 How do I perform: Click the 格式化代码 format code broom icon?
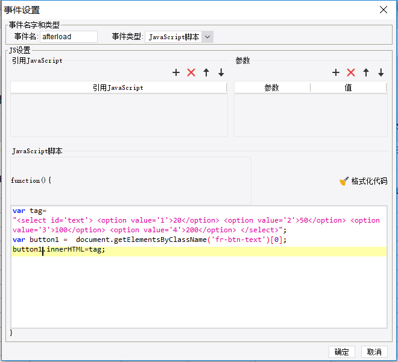click(x=344, y=181)
